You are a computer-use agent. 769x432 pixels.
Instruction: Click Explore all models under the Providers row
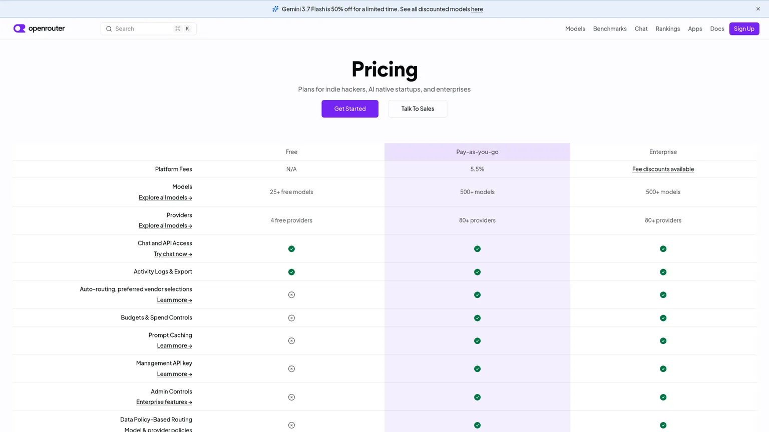click(x=165, y=226)
